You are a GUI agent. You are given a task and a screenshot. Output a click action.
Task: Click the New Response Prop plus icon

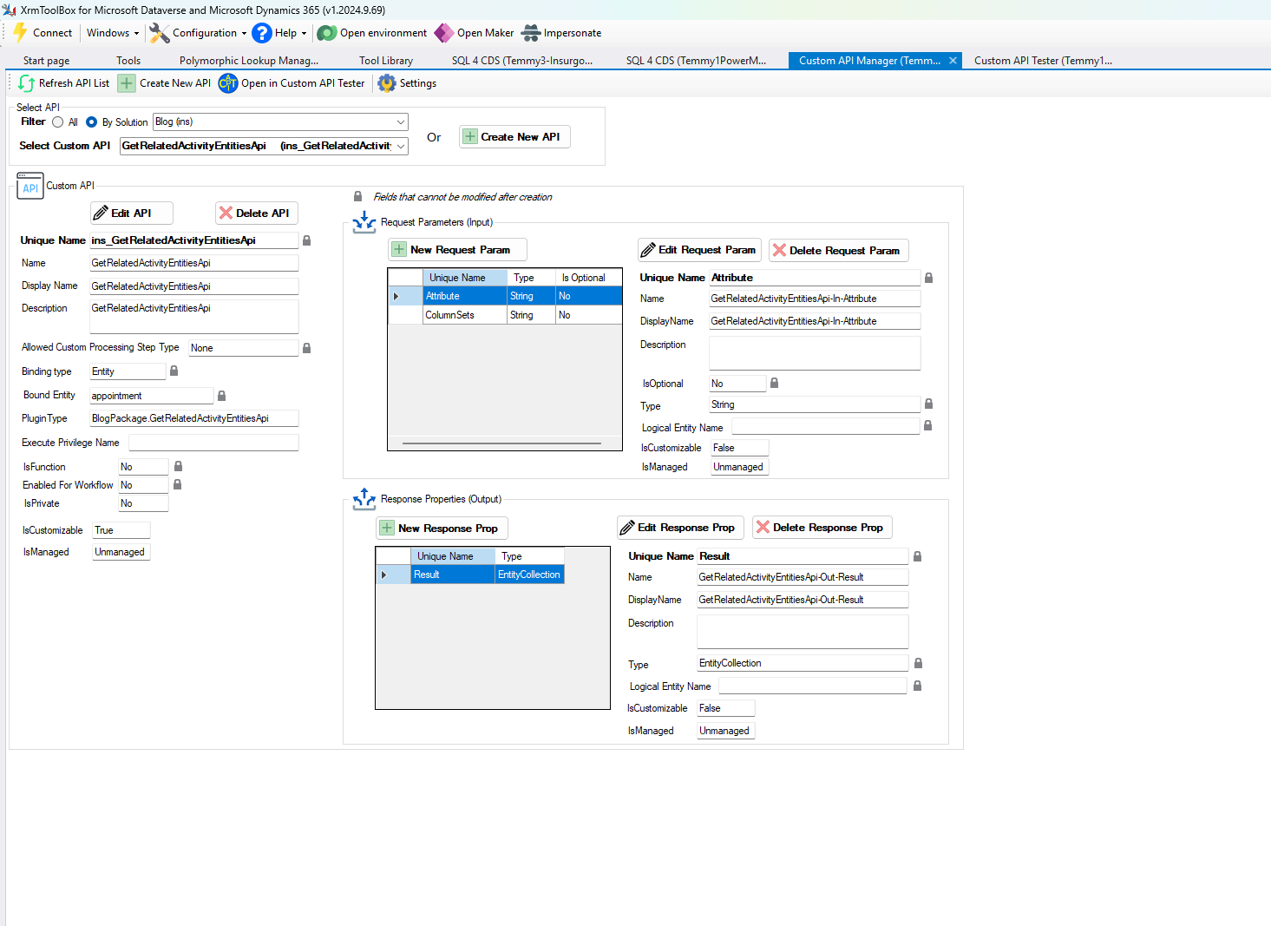pyautogui.click(x=387, y=528)
